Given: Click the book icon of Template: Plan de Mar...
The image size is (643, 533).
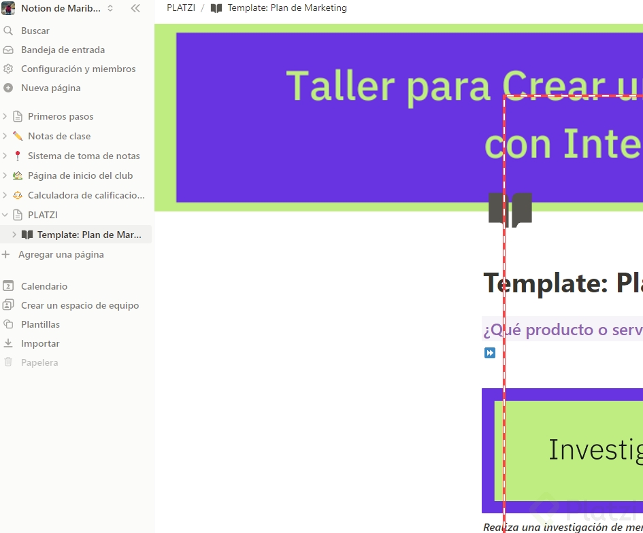Looking at the screenshot, I should point(27,235).
